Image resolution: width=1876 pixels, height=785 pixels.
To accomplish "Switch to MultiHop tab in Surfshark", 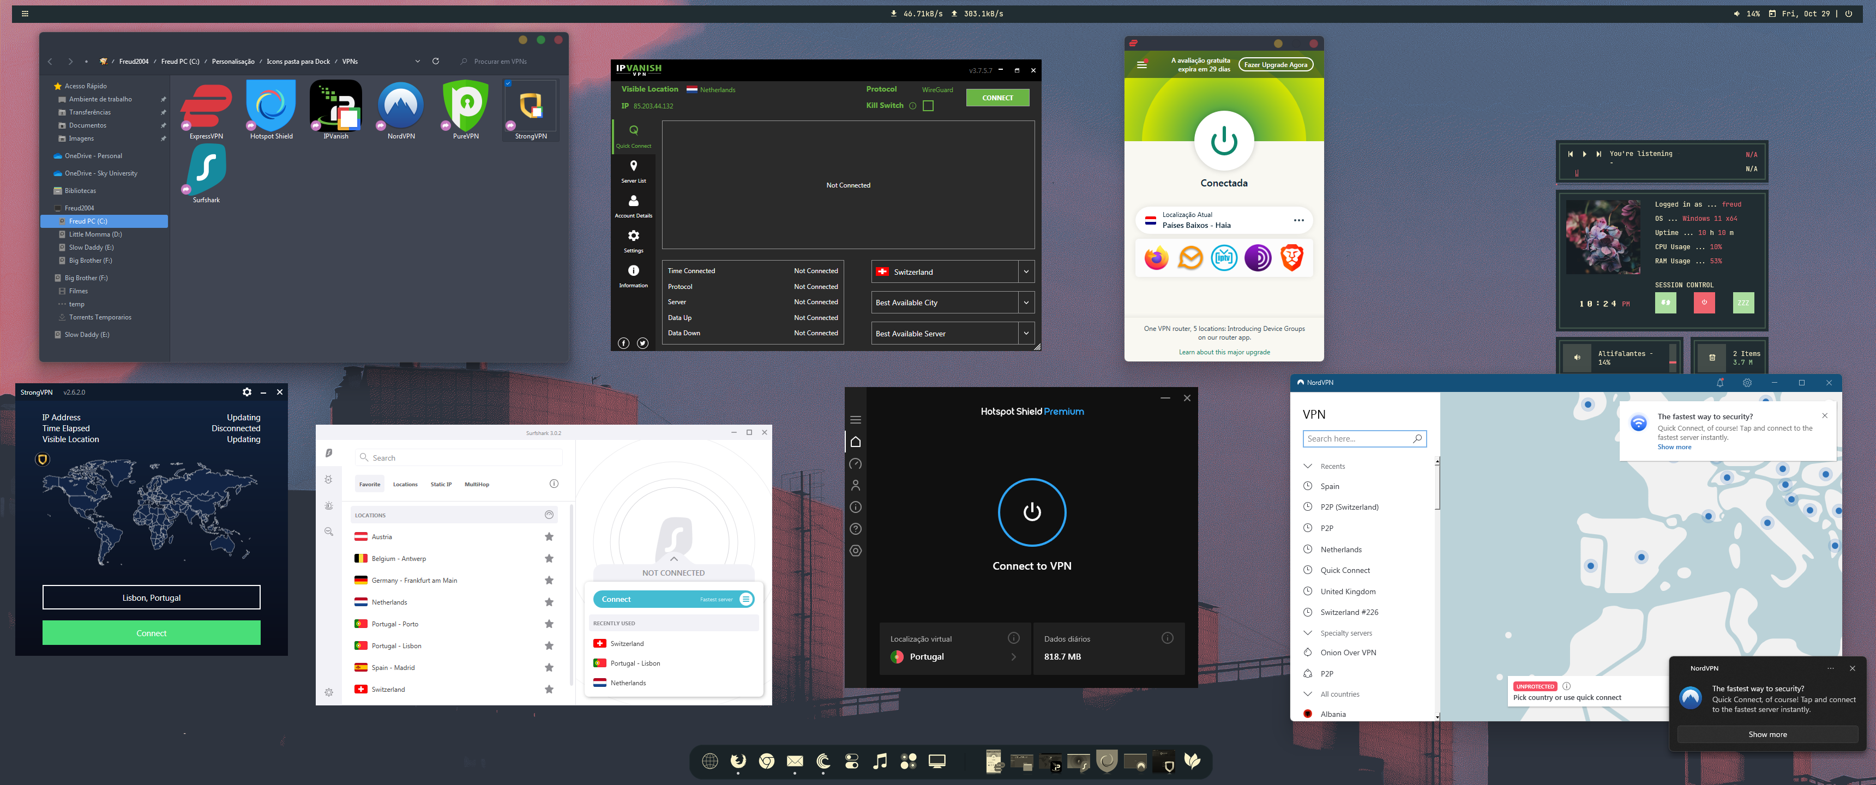I will [476, 484].
